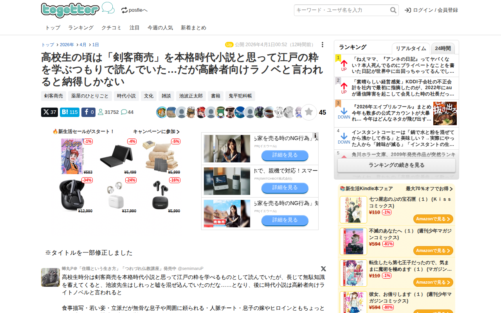This screenshot has height=313, width=501.
Task: Open rank 3 エイプリルフール まとめ ranking entry
Action: 396,113
